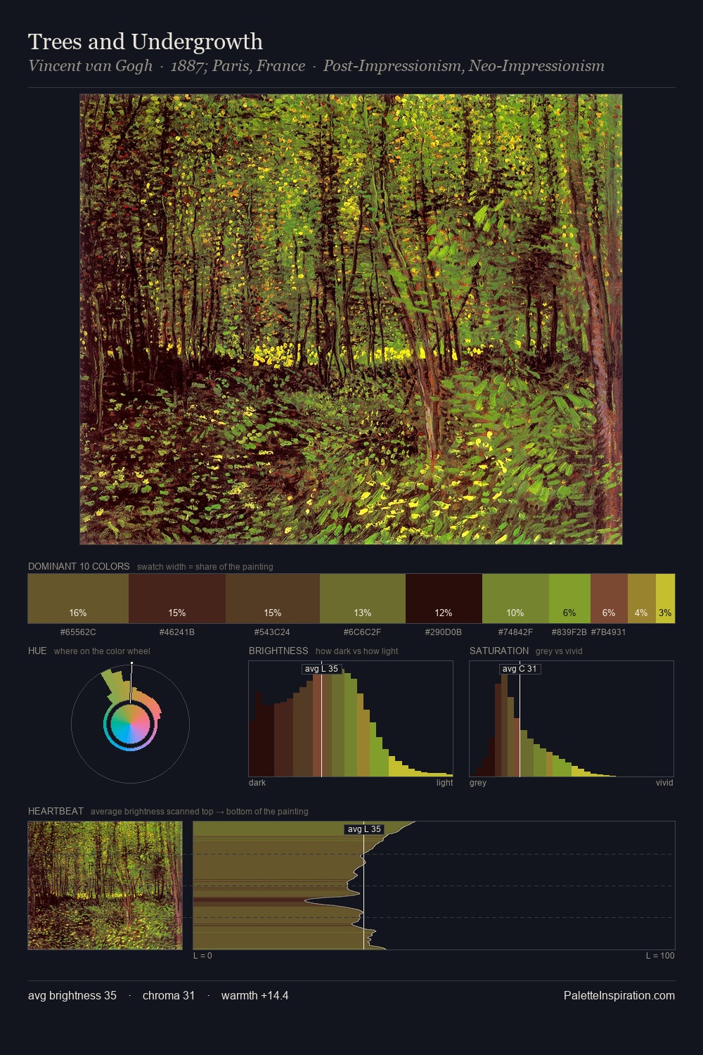The height and width of the screenshot is (1055, 703).
Task: Click the how dark vs how light caption
Action: (357, 651)
